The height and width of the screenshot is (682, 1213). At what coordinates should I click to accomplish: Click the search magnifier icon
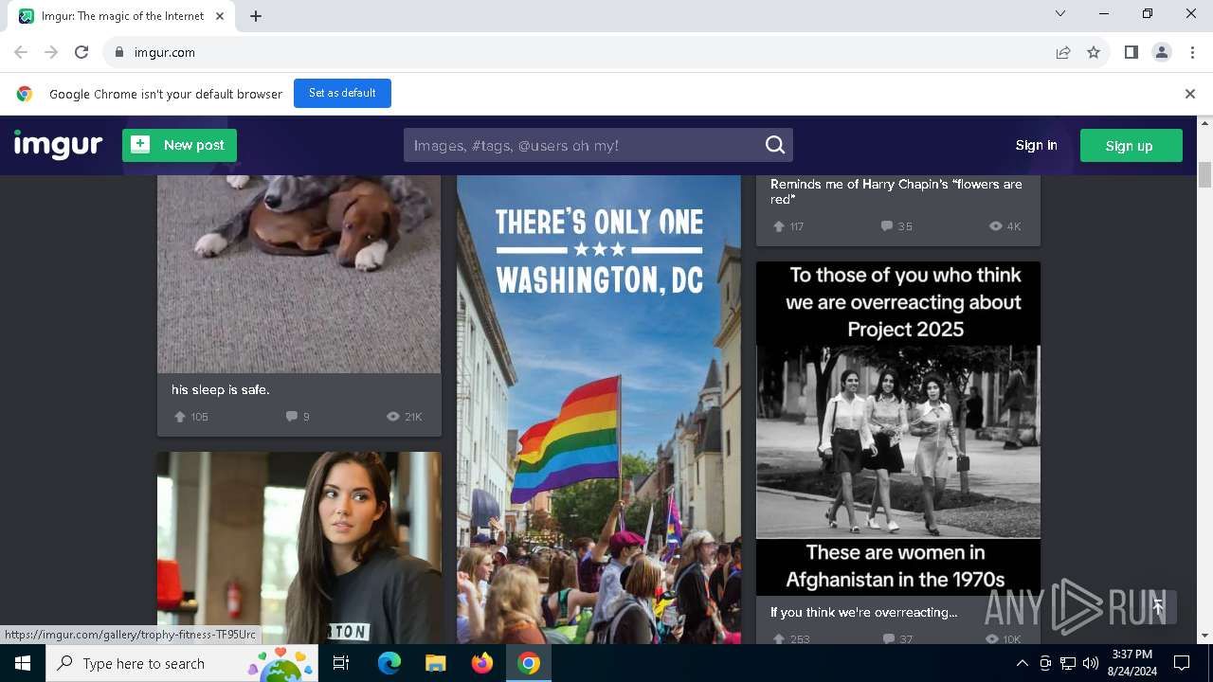(775, 145)
